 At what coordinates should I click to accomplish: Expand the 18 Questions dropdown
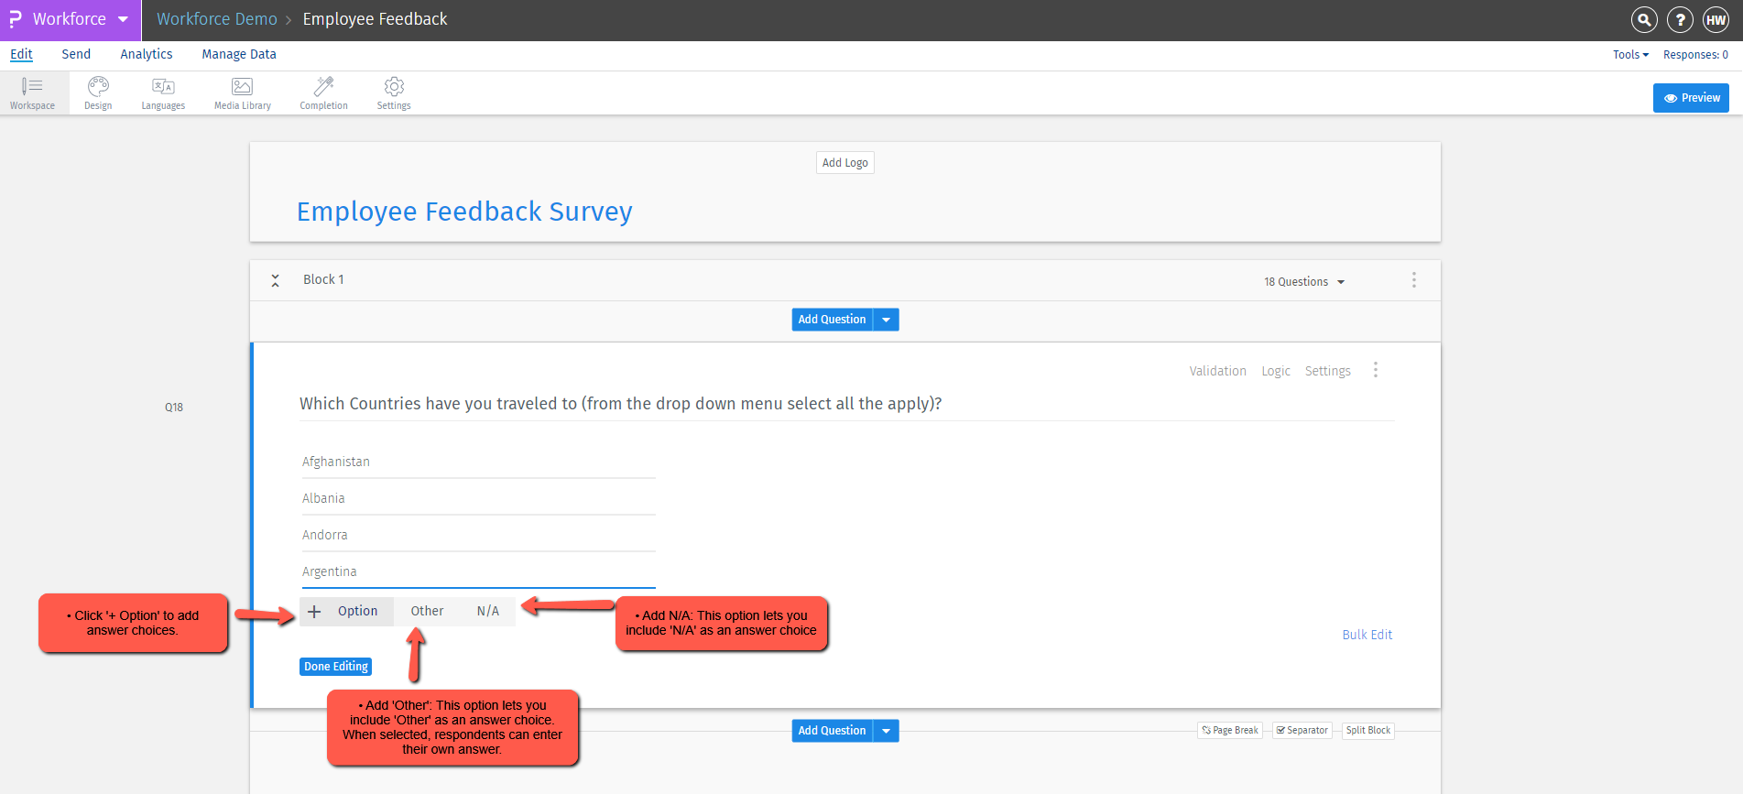[1304, 281]
